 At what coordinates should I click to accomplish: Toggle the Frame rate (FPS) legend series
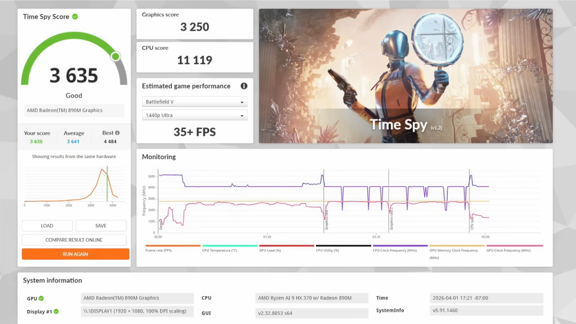tap(173, 248)
